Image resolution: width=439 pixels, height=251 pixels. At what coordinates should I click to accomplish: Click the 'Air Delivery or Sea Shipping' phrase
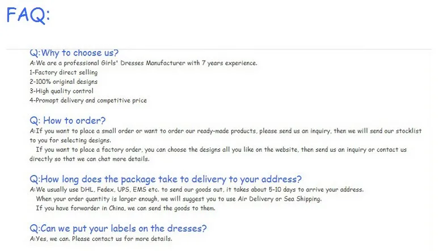pyautogui.click(x=280, y=199)
